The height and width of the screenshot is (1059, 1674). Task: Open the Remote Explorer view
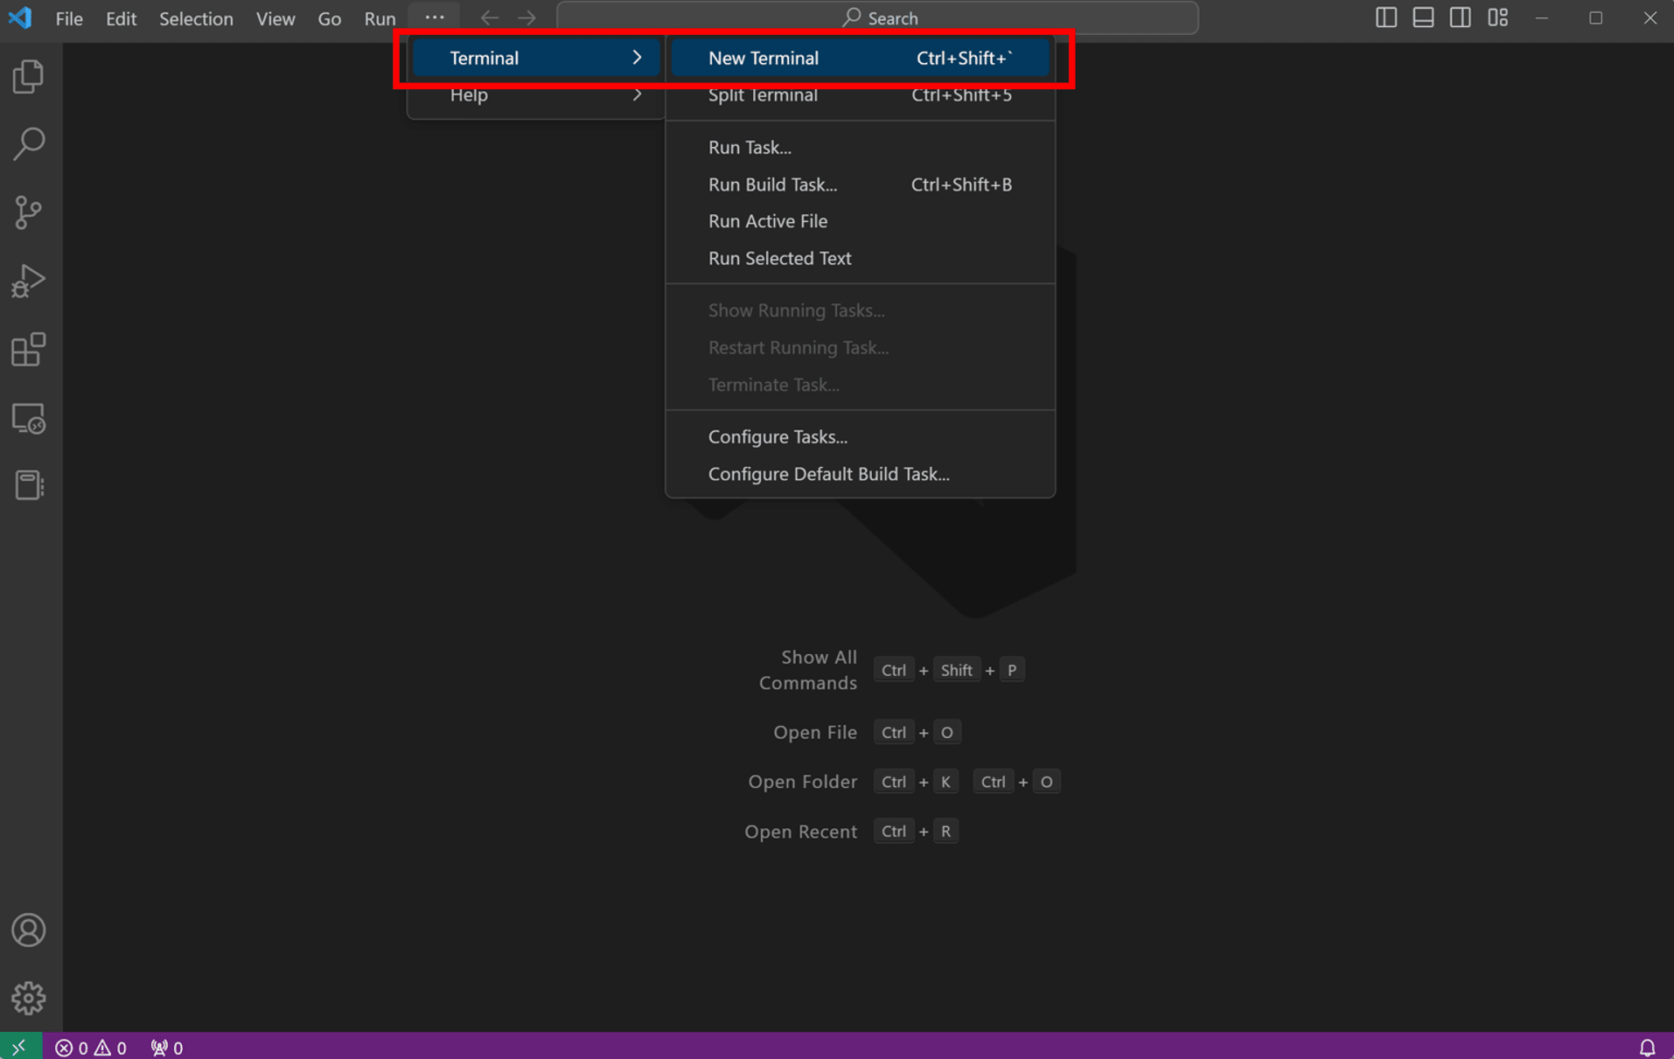click(29, 419)
